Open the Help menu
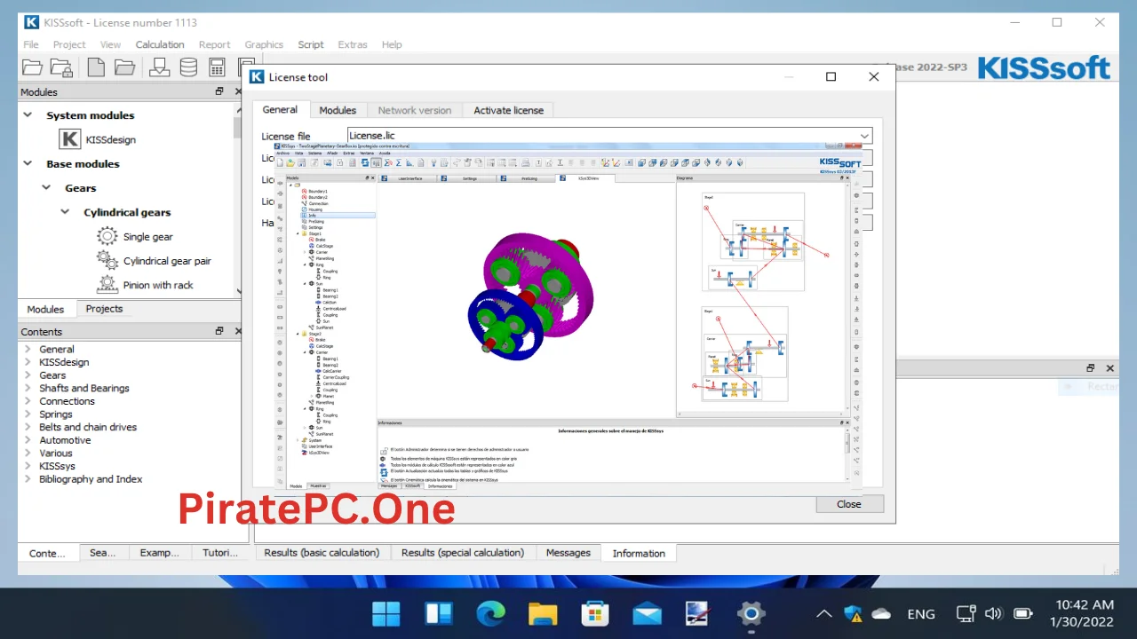The height and width of the screenshot is (639, 1137). (x=392, y=44)
